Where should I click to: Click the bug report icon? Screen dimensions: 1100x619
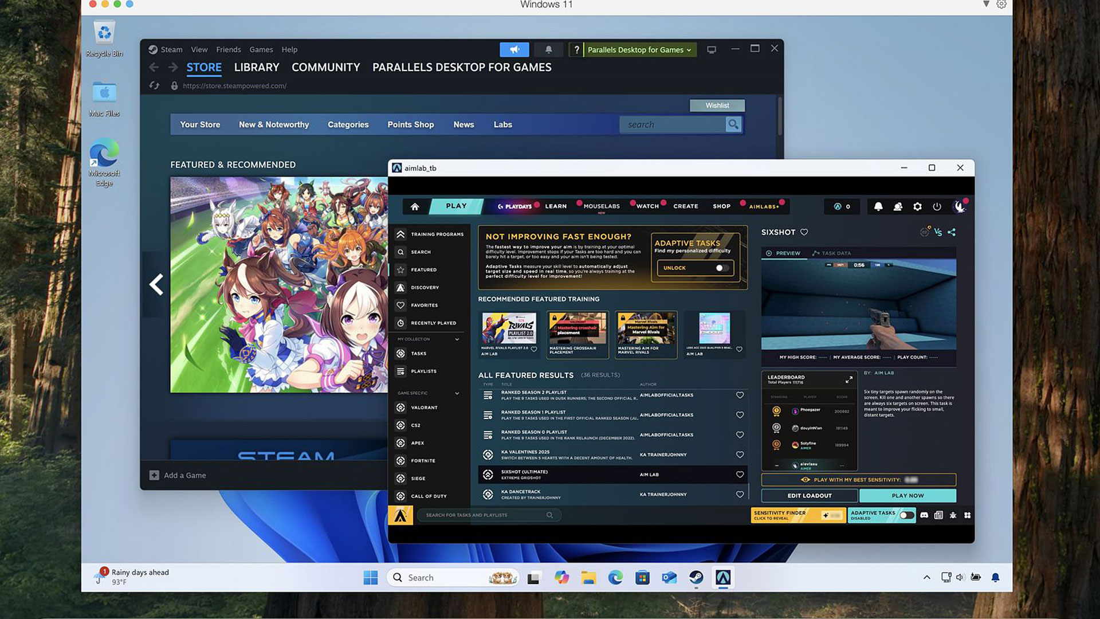[953, 515]
